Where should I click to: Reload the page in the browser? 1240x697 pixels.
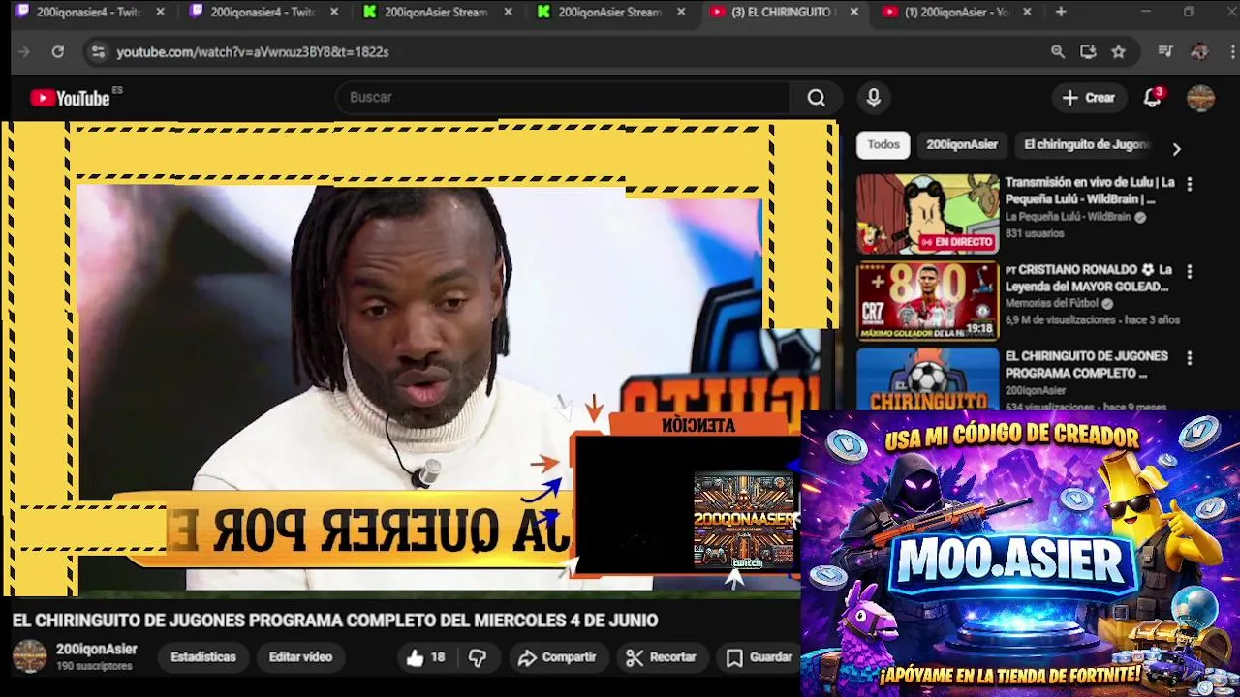[58, 52]
